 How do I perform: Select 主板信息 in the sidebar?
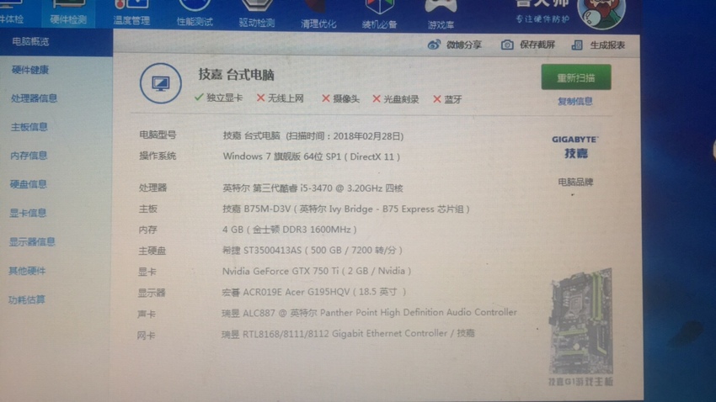click(x=29, y=127)
